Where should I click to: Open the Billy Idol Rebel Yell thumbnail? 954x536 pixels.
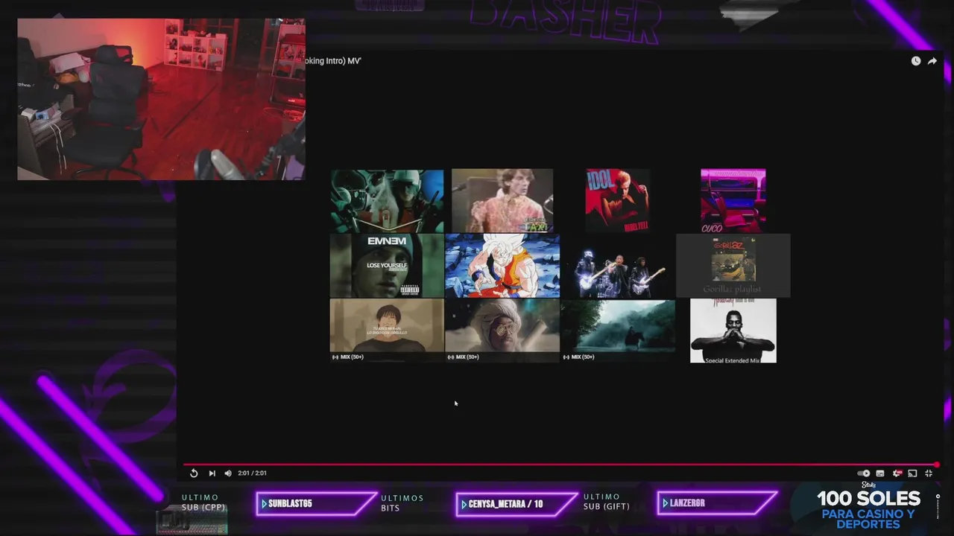point(617,201)
